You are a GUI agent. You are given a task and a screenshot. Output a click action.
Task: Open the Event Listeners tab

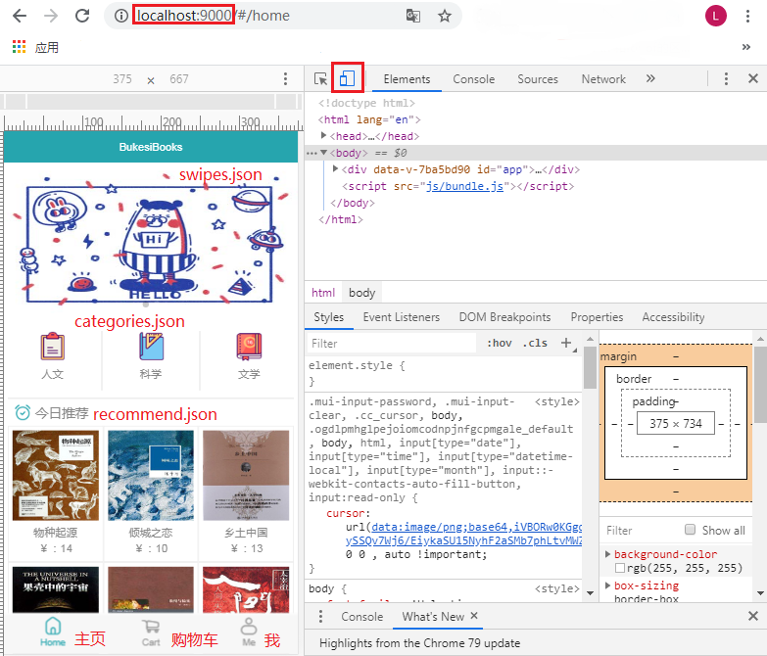pyautogui.click(x=401, y=317)
